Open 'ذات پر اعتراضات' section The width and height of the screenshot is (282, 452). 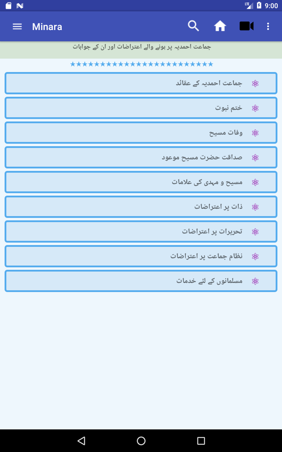(x=141, y=207)
